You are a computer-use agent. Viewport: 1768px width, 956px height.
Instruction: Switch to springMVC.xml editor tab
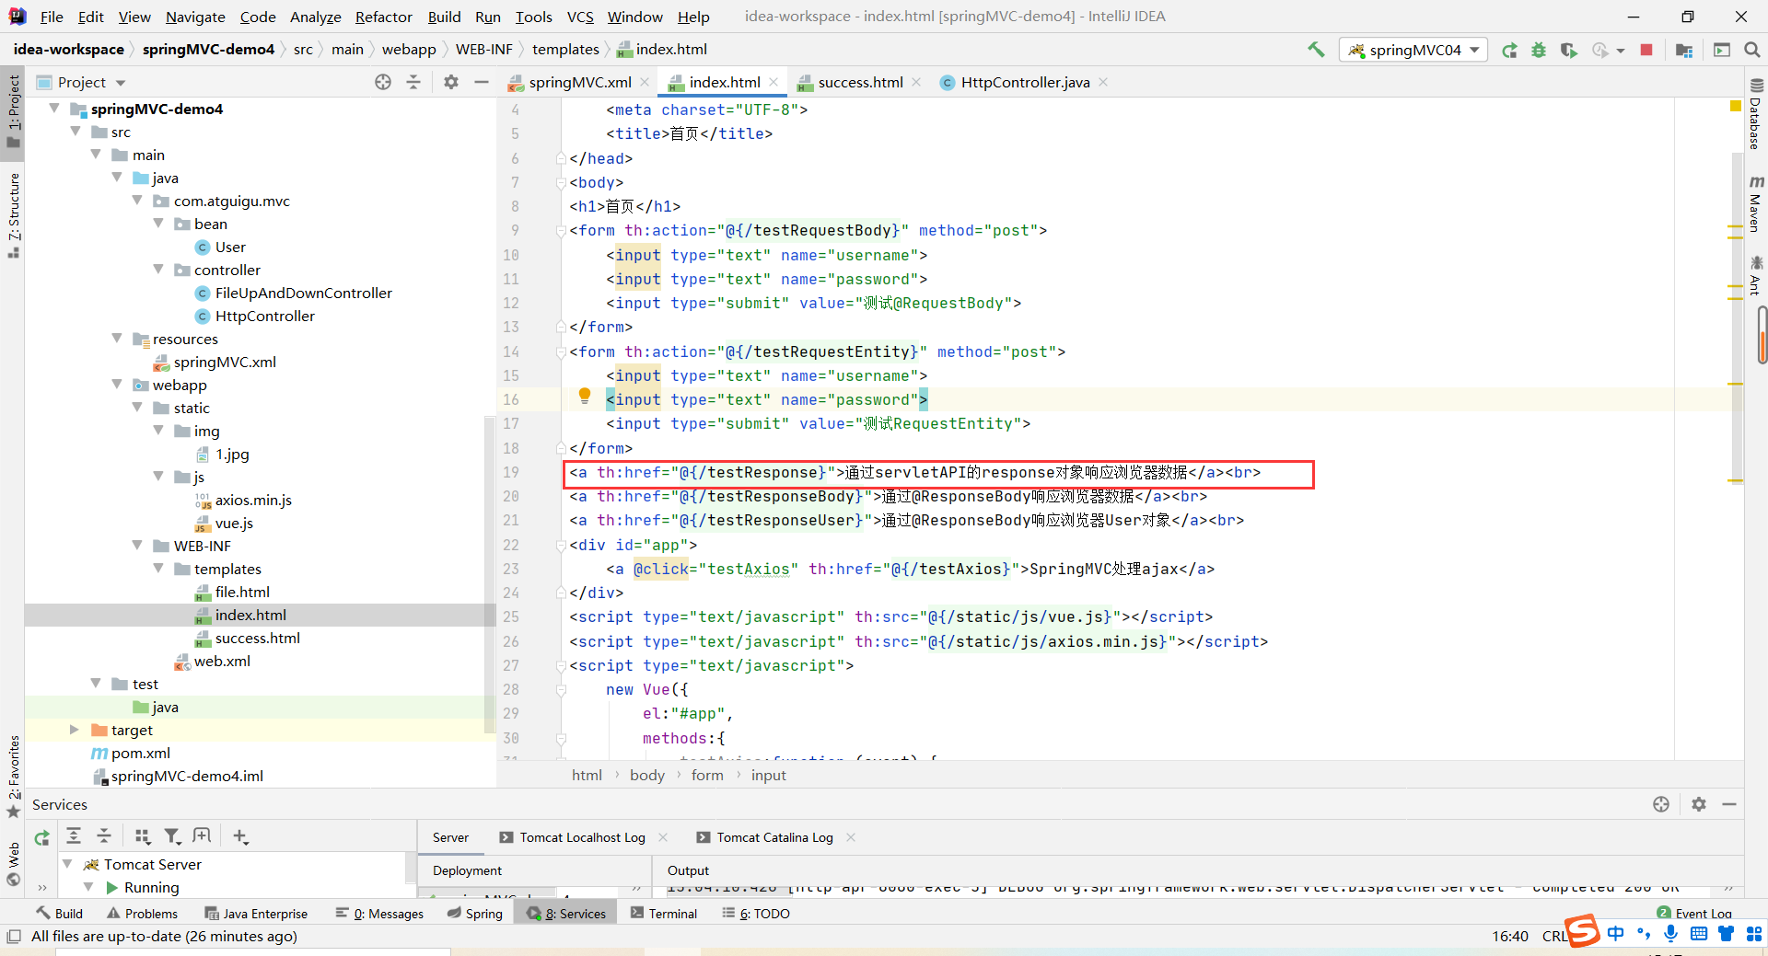579,82
